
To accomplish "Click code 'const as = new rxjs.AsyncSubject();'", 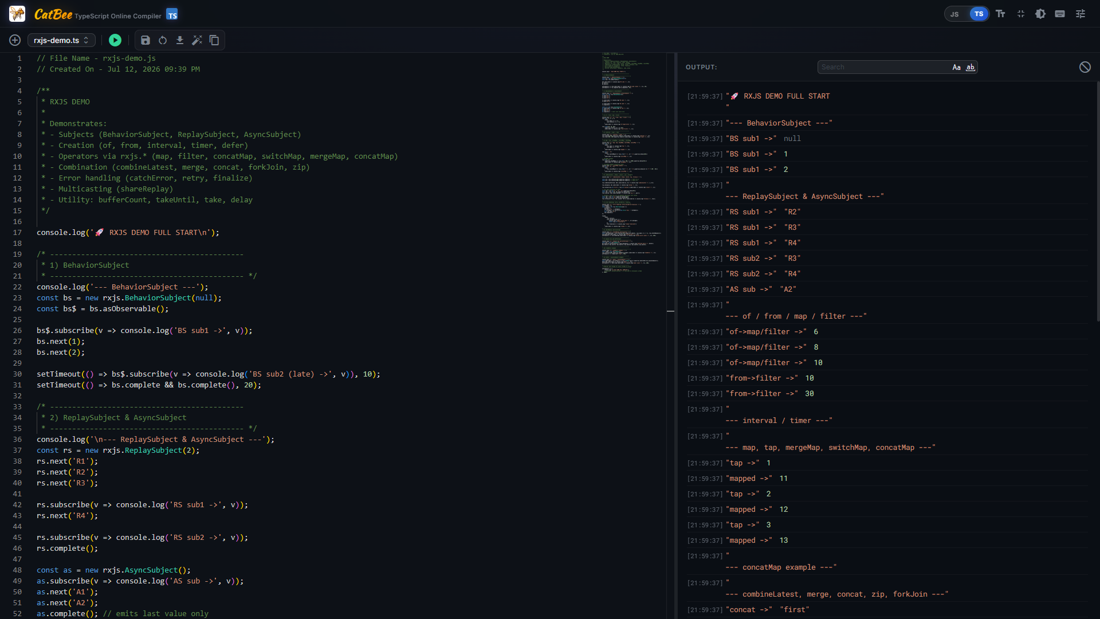I will click(x=113, y=570).
